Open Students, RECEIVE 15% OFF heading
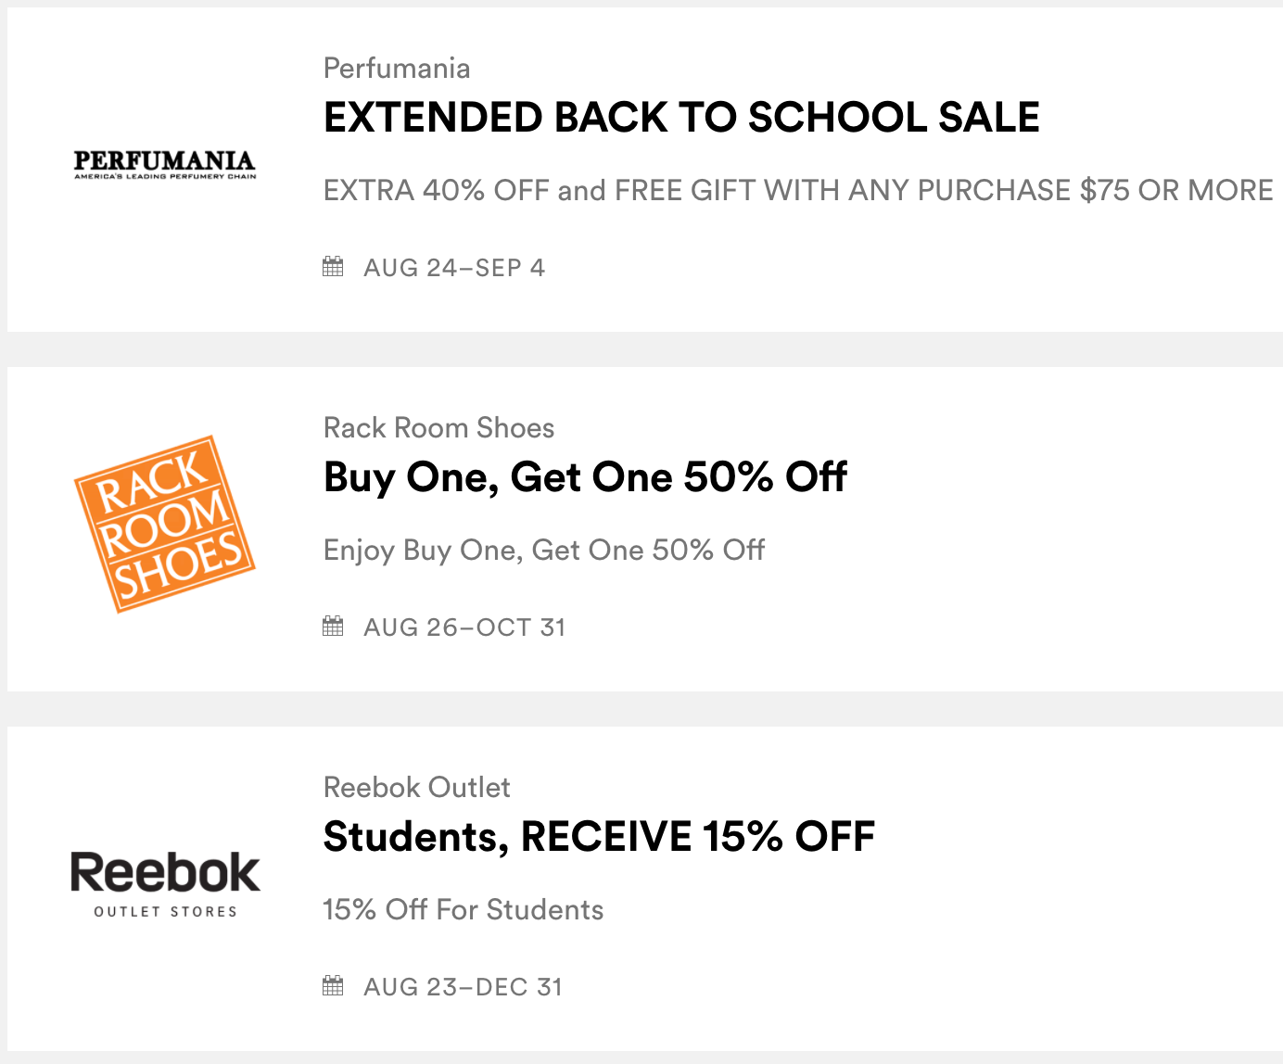Viewport: 1283px width, 1064px height. [x=599, y=837]
